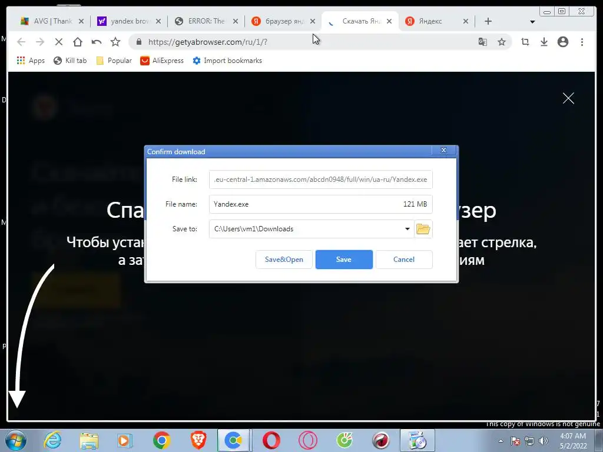Open the three-dot browser menu

pos(582,42)
